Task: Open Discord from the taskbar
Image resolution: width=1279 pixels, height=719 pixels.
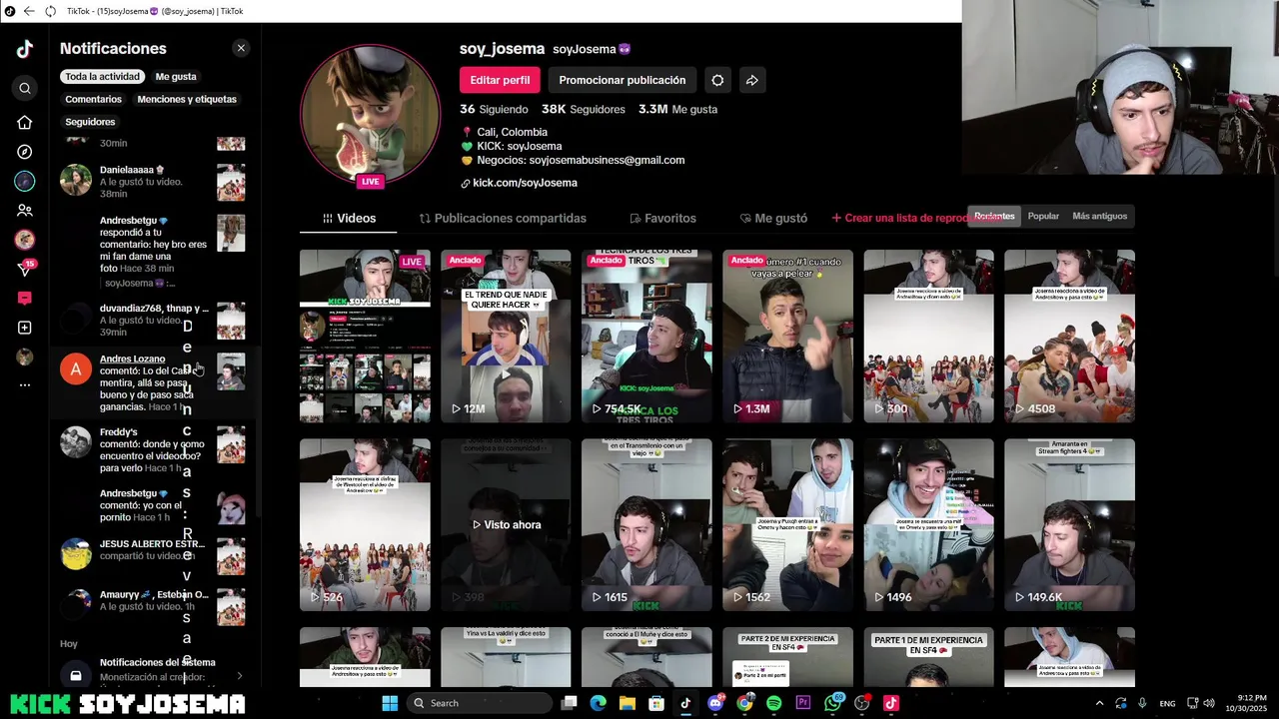Action: [x=714, y=703]
